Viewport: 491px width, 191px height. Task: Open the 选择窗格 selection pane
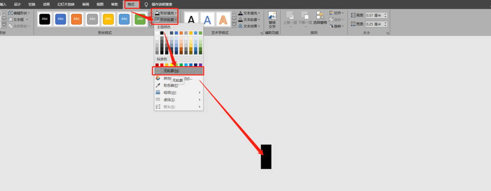320,18
